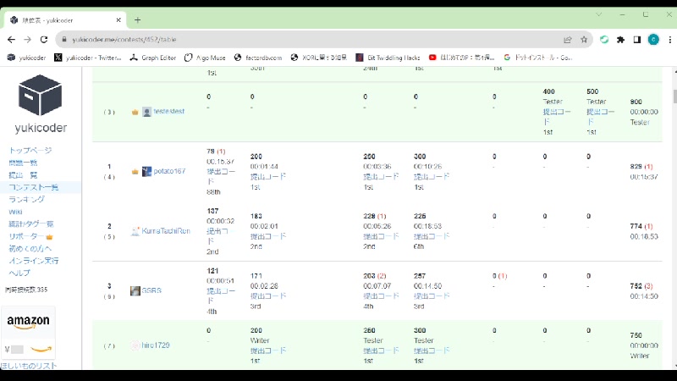Image resolution: width=677 pixels, height=381 pixels.
Task: Click the potato167 avatar icon
Action: click(x=146, y=172)
